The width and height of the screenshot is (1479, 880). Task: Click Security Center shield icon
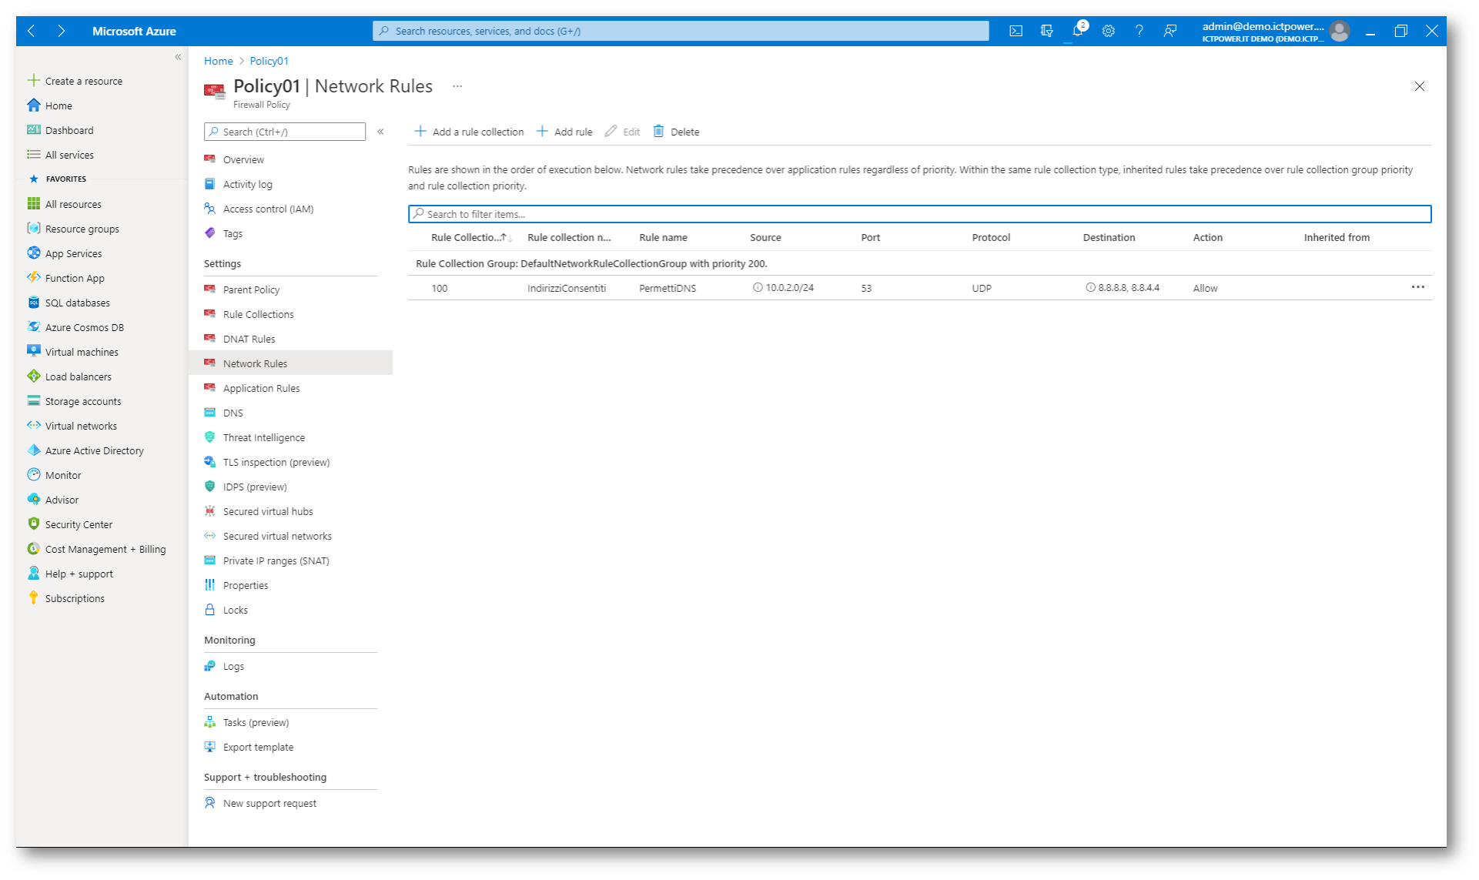coord(34,524)
